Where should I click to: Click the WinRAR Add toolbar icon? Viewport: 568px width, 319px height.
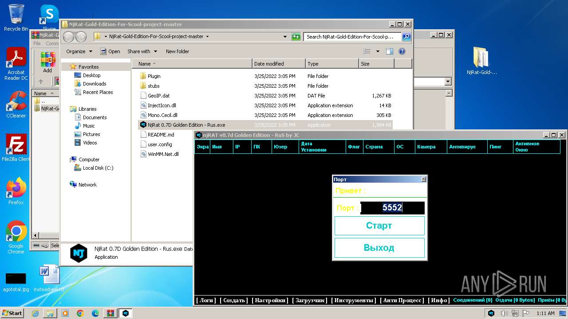[x=47, y=62]
